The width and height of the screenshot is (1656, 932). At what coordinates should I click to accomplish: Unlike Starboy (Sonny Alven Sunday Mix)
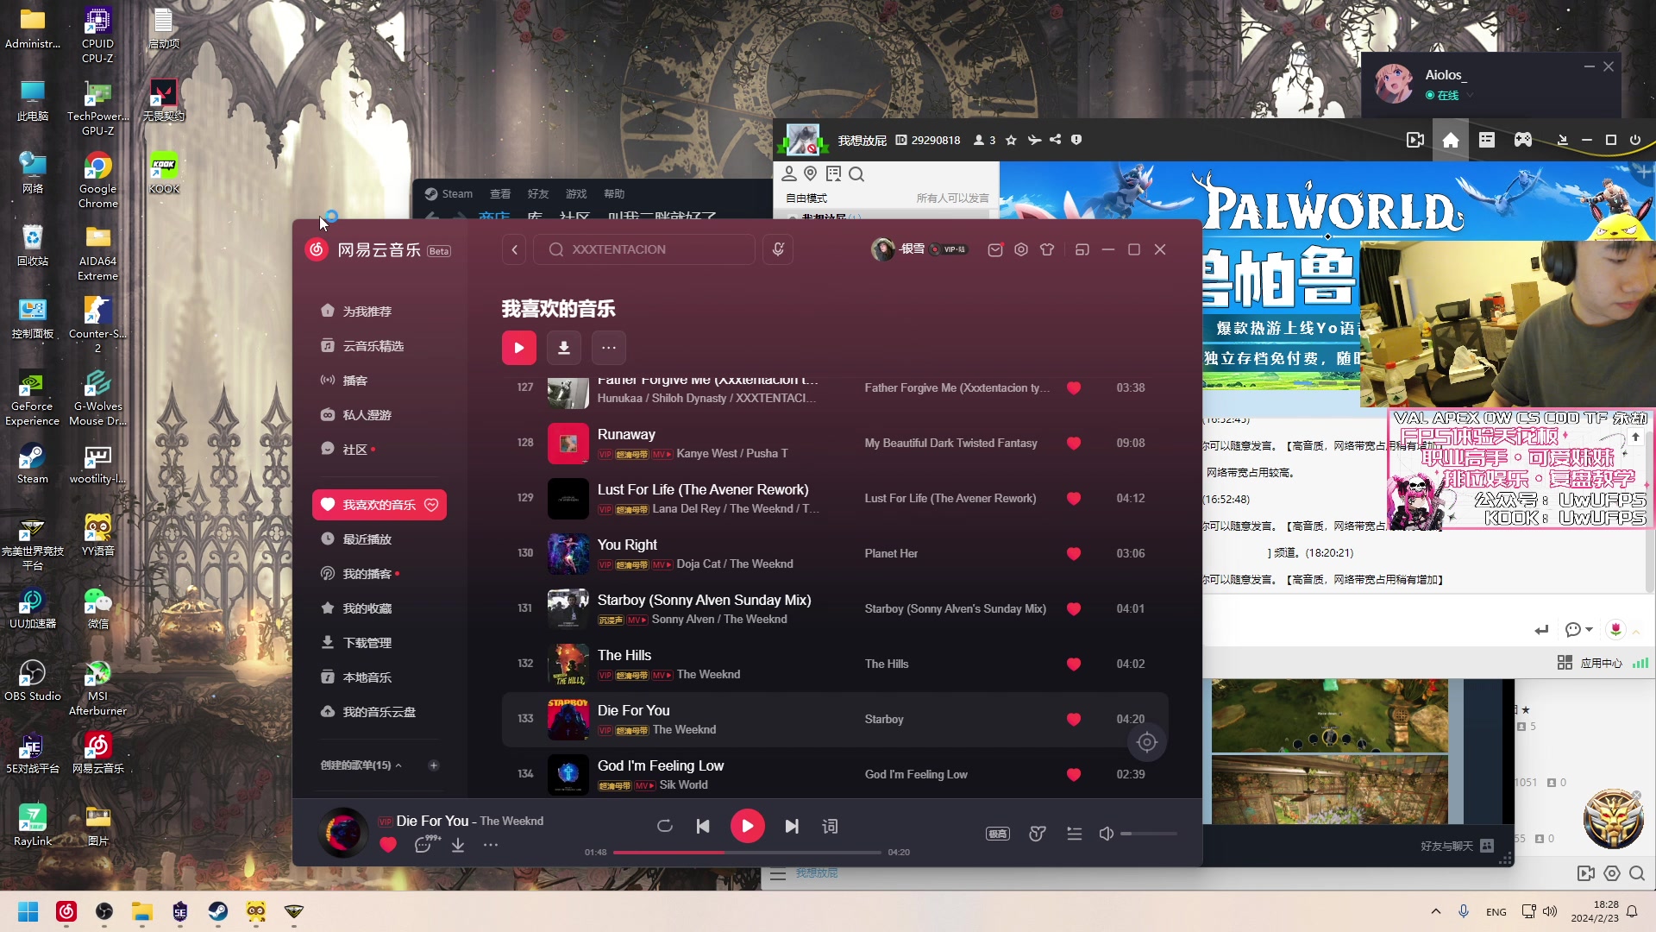(1074, 609)
